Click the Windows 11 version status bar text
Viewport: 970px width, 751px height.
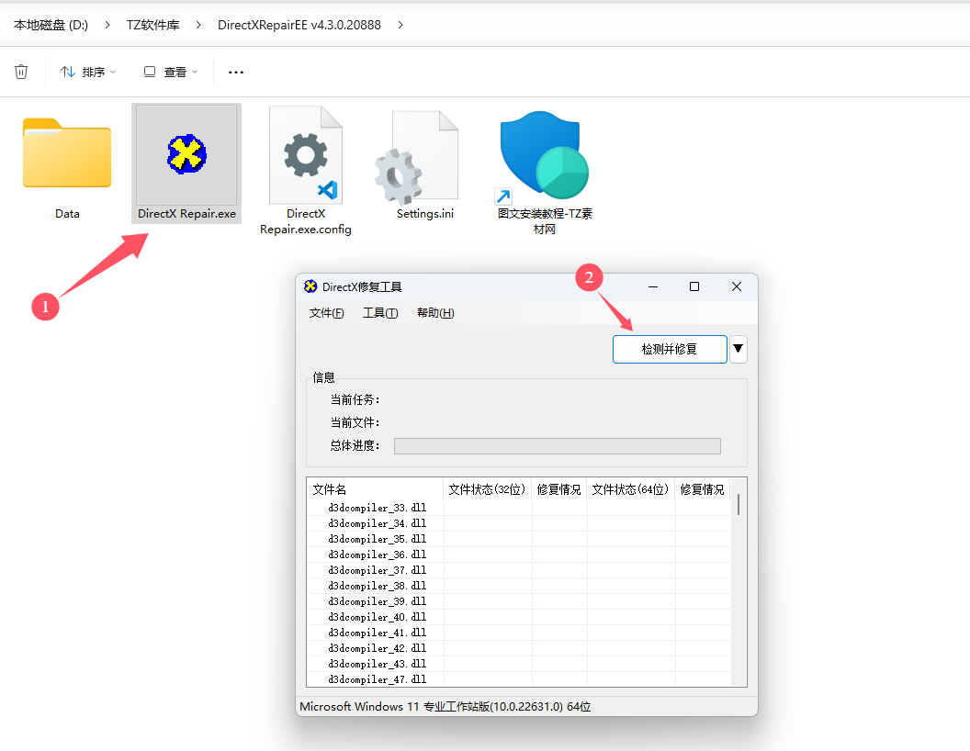coord(445,707)
